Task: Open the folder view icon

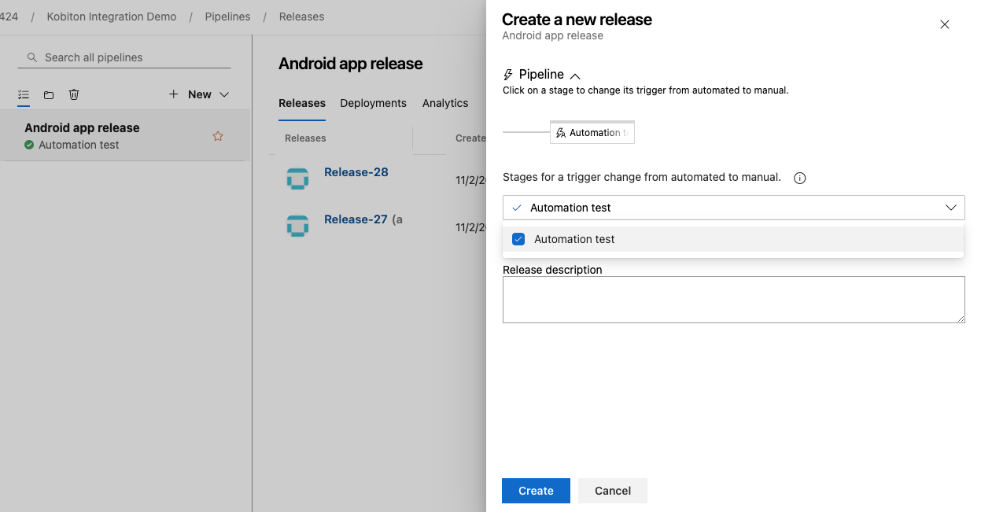Action: 49,94
